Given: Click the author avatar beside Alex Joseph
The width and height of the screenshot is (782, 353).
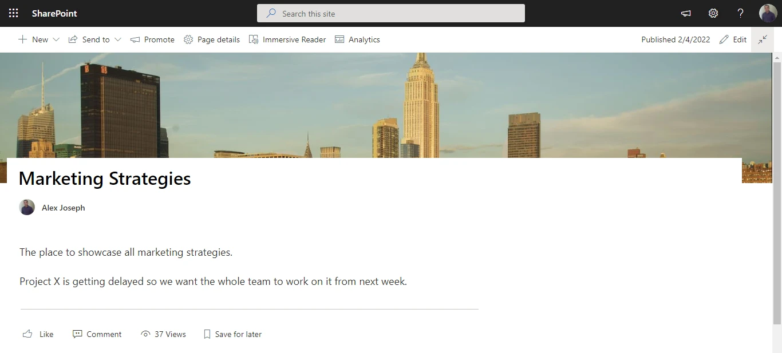Looking at the screenshot, I should click(27, 207).
